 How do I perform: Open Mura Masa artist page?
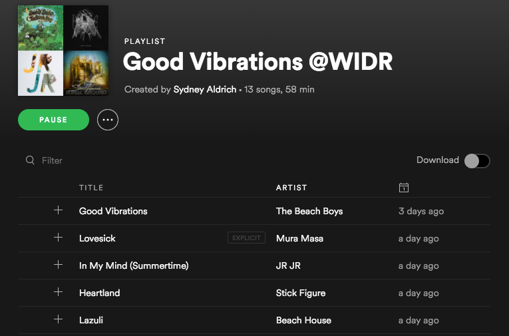299,238
